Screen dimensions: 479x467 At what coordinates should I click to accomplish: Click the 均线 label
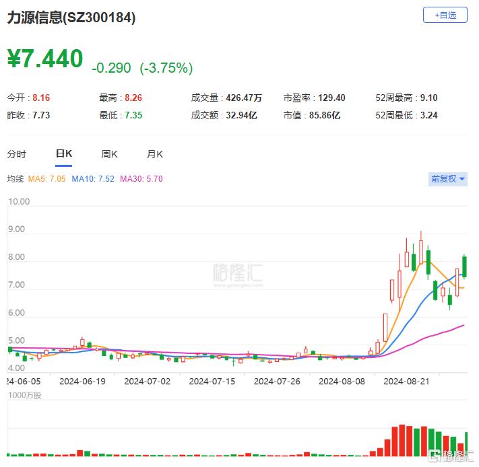tap(15, 180)
